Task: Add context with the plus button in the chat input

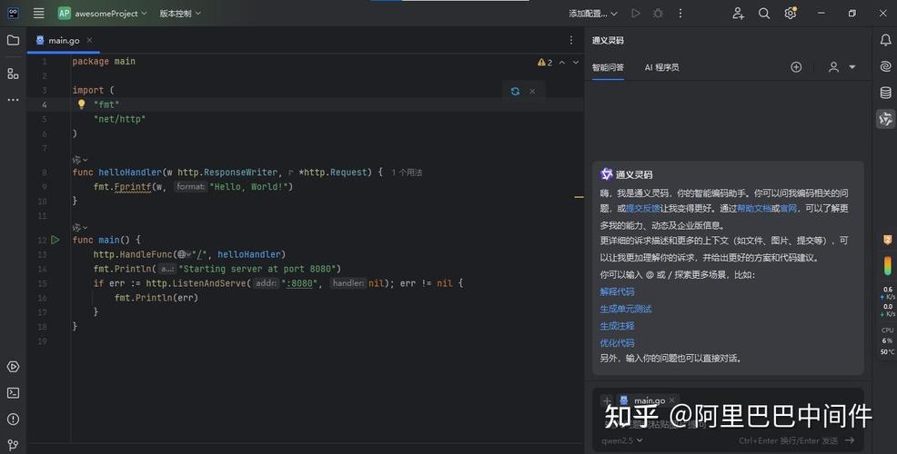Action: (x=607, y=400)
